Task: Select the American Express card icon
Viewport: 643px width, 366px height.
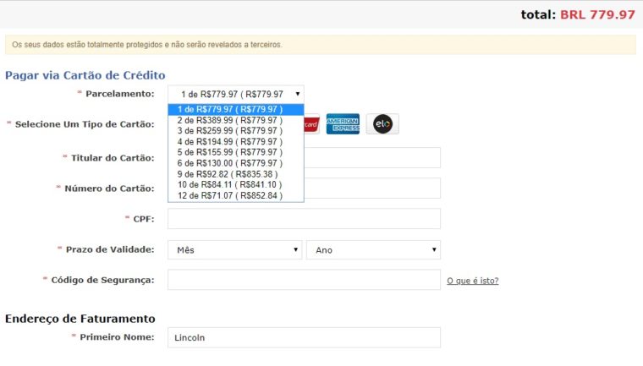Action: [343, 123]
